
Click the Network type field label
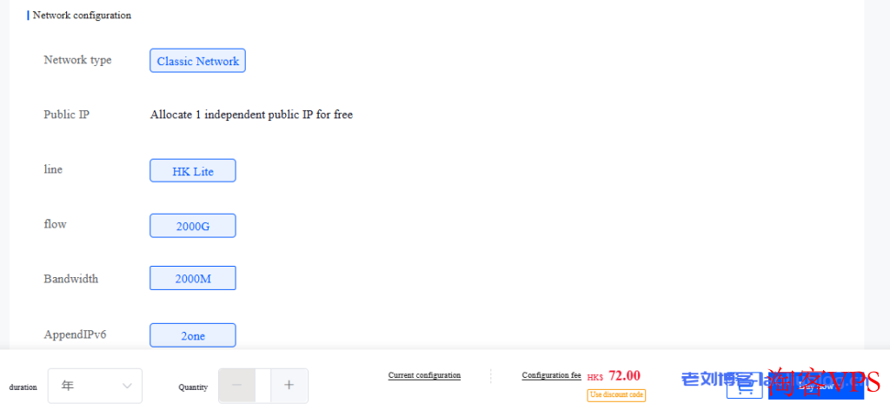(x=77, y=60)
